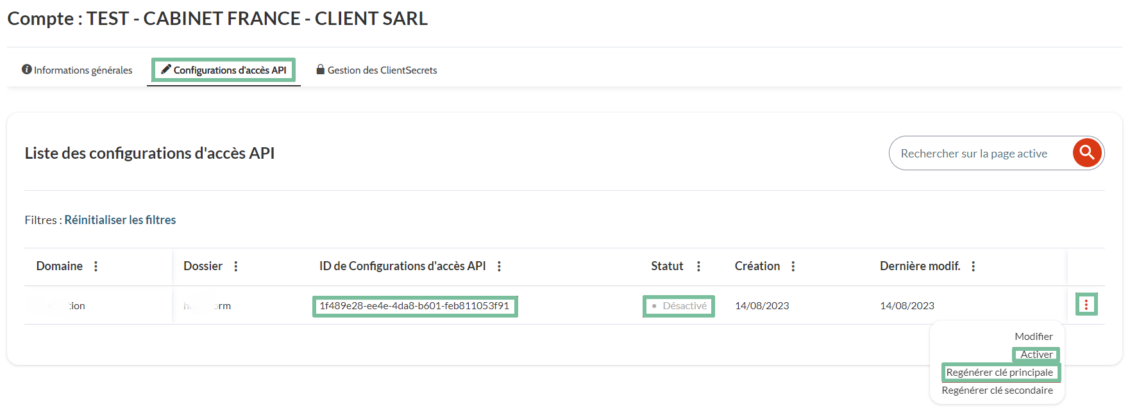The image size is (1130, 411).
Task: Open Dossier column options menu
Action: [236, 266]
